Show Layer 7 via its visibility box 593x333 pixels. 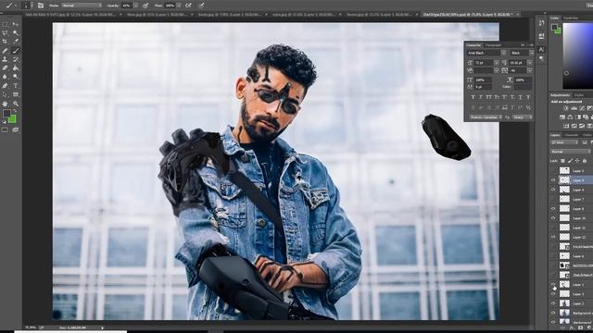click(553, 199)
